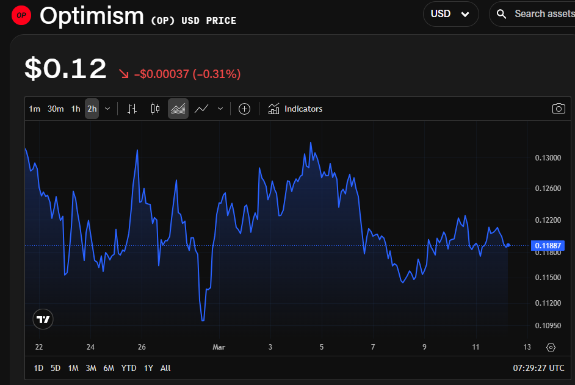Switch to the 1m interval
Image resolution: width=575 pixels, height=385 pixels.
point(35,109)
